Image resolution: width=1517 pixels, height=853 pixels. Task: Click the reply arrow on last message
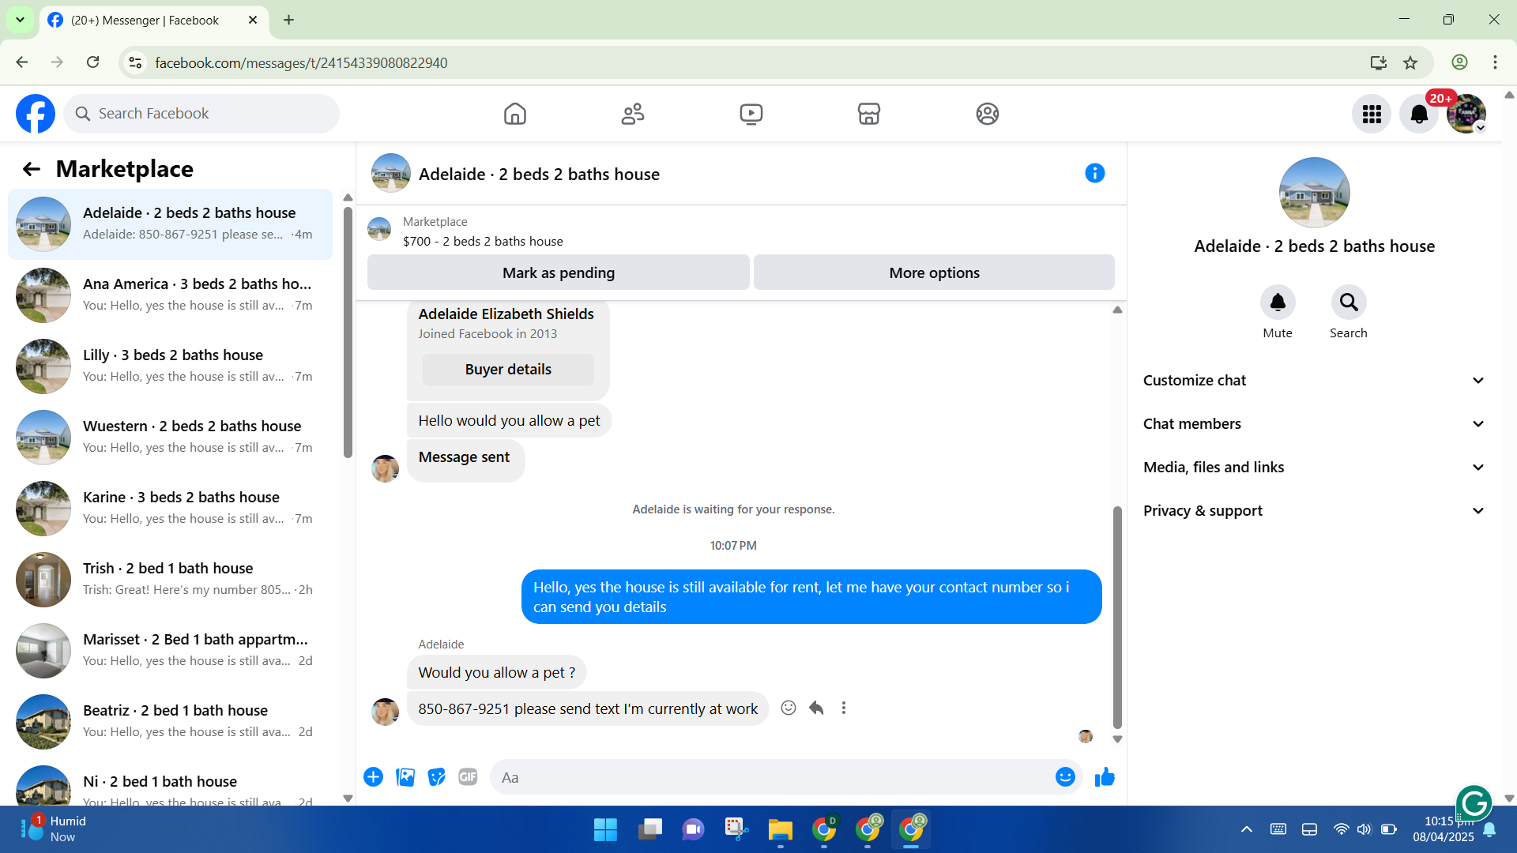click(x=816, y=708)
